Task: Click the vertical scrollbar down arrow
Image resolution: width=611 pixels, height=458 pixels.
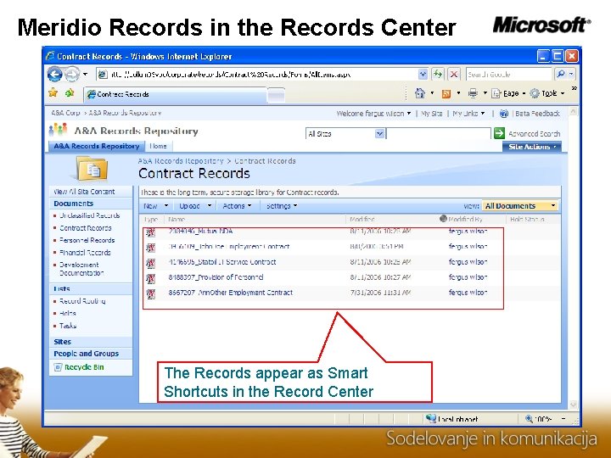Action: pos(573,405)
